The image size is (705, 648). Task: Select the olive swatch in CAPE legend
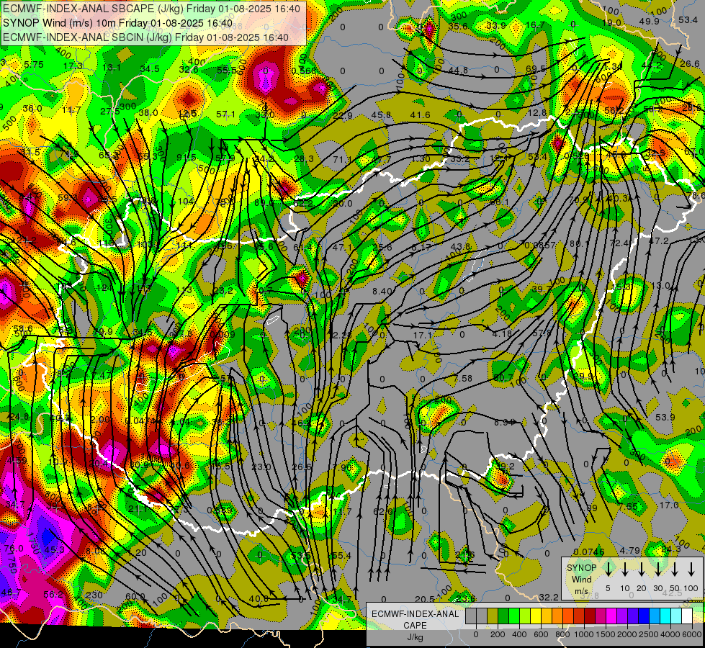493,616
